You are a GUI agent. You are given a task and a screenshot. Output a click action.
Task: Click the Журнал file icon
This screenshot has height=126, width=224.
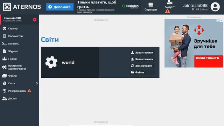5,51
